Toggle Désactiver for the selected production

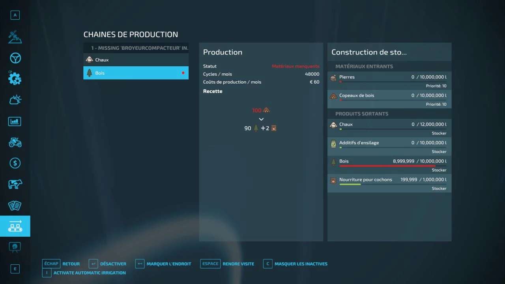tap(108, 264)
